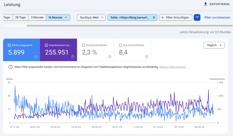233x136 pixels.
Task: Open the Suchtyp: Web dropdown
Action: click(91, 17)
